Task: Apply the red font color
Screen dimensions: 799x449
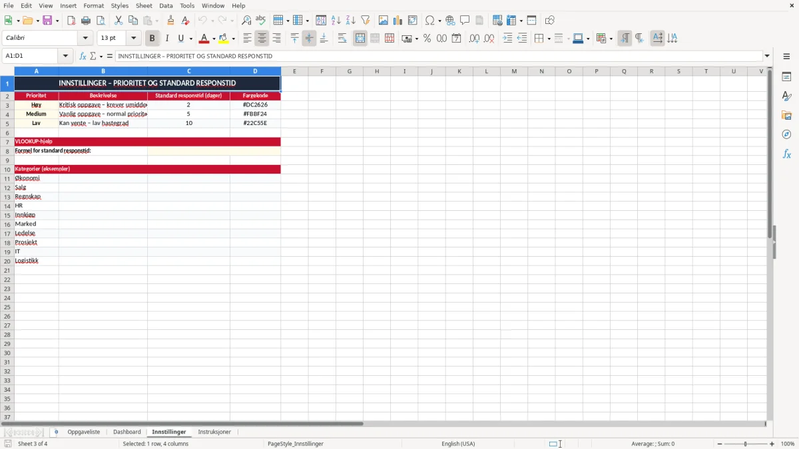Action: (x=204, y=39)
